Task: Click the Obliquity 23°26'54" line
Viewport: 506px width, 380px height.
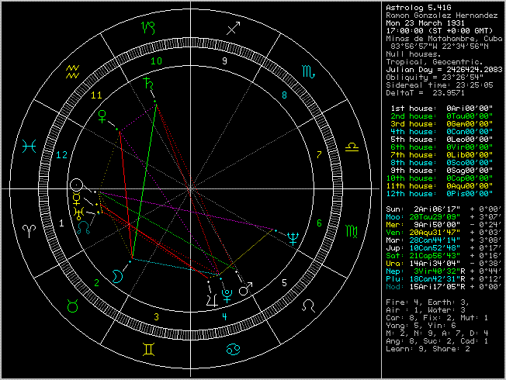Action: click(435, 78)
